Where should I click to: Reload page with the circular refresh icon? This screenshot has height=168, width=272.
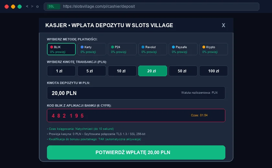coord(37,6)
